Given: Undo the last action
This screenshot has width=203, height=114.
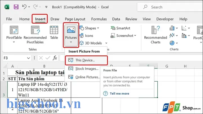Looking at the screenshot, I should coord(24,7).
